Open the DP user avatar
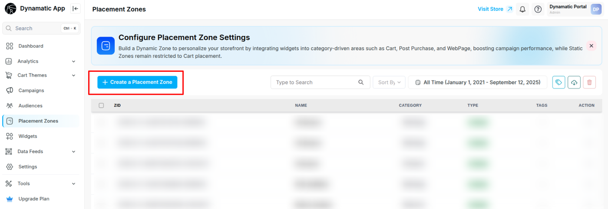 tap(596, 9)
